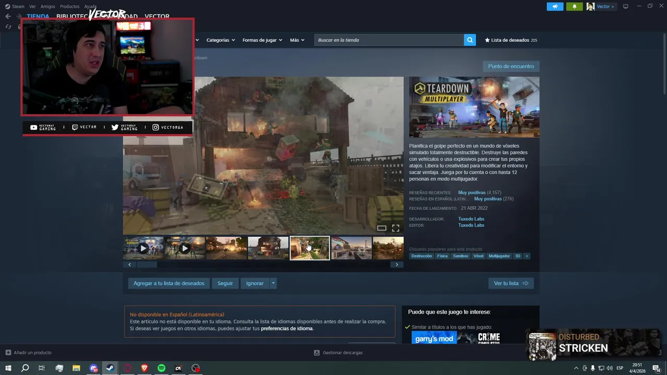The image size is (667, 375).
Task: Go back with the Steam back arrow
Action: [x=8, y=16]
